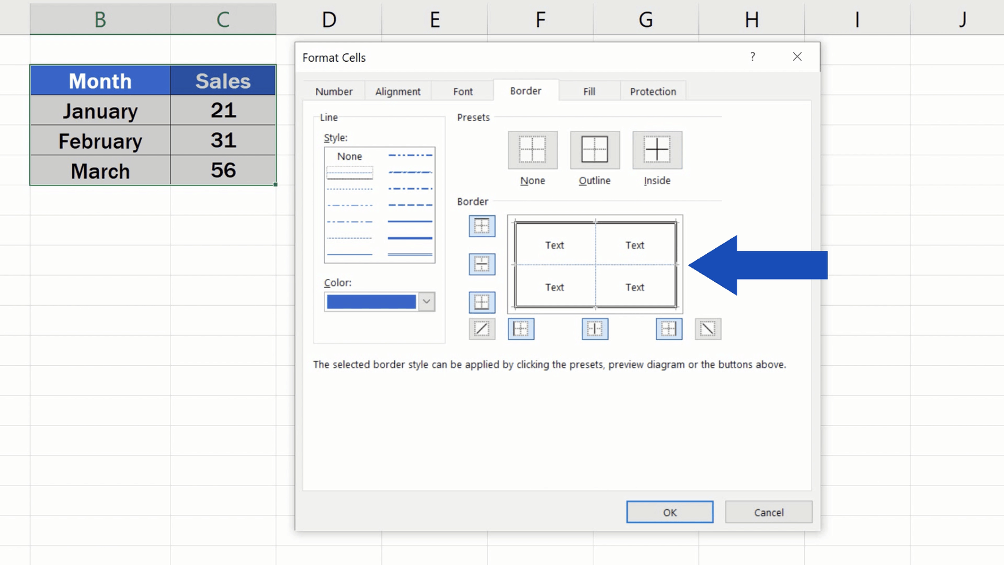This screenshot has width=1004, height=565.
Task: Toggle the None border preset
Action: pos(532,150)
